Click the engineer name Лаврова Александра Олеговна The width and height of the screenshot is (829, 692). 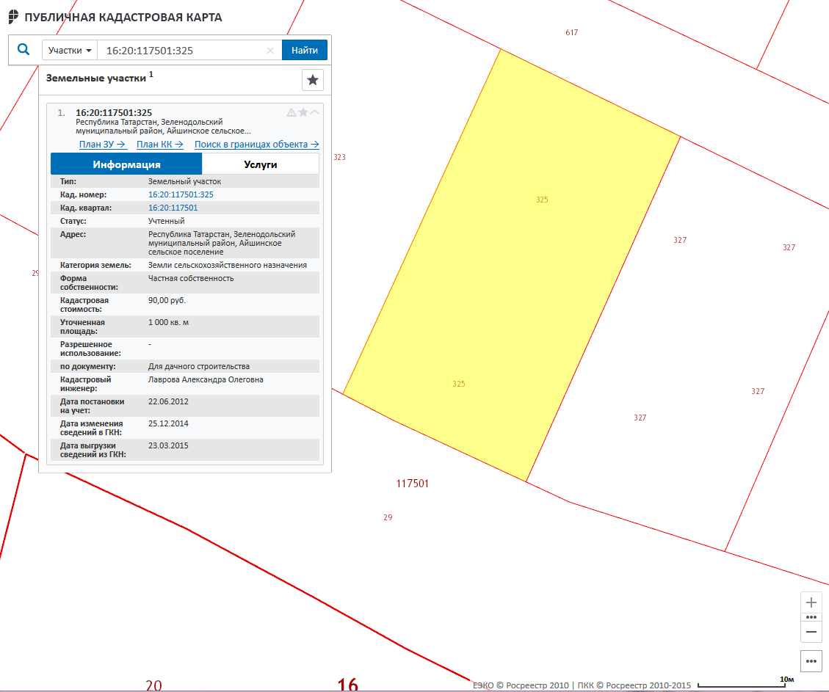click(x=206, y=379)
